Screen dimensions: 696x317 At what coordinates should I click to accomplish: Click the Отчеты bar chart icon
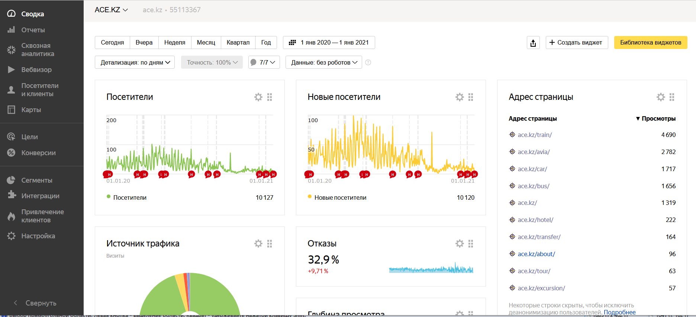coord(12,30)
